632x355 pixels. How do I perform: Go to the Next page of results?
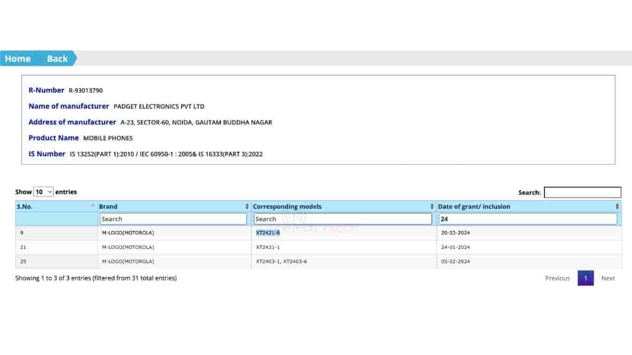608,278
